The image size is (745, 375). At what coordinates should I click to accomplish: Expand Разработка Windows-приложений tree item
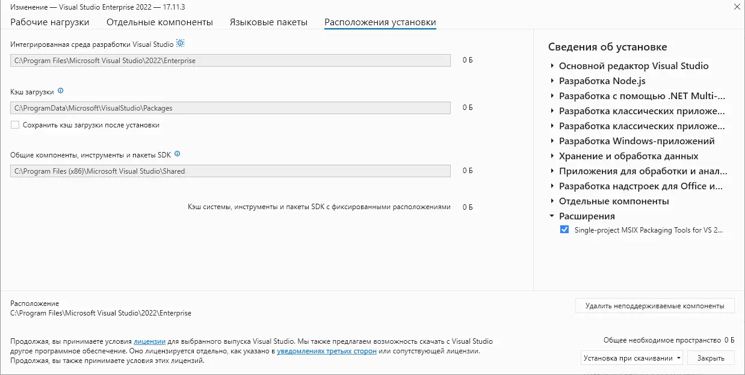pyautogui.click(x=552, y=141)
